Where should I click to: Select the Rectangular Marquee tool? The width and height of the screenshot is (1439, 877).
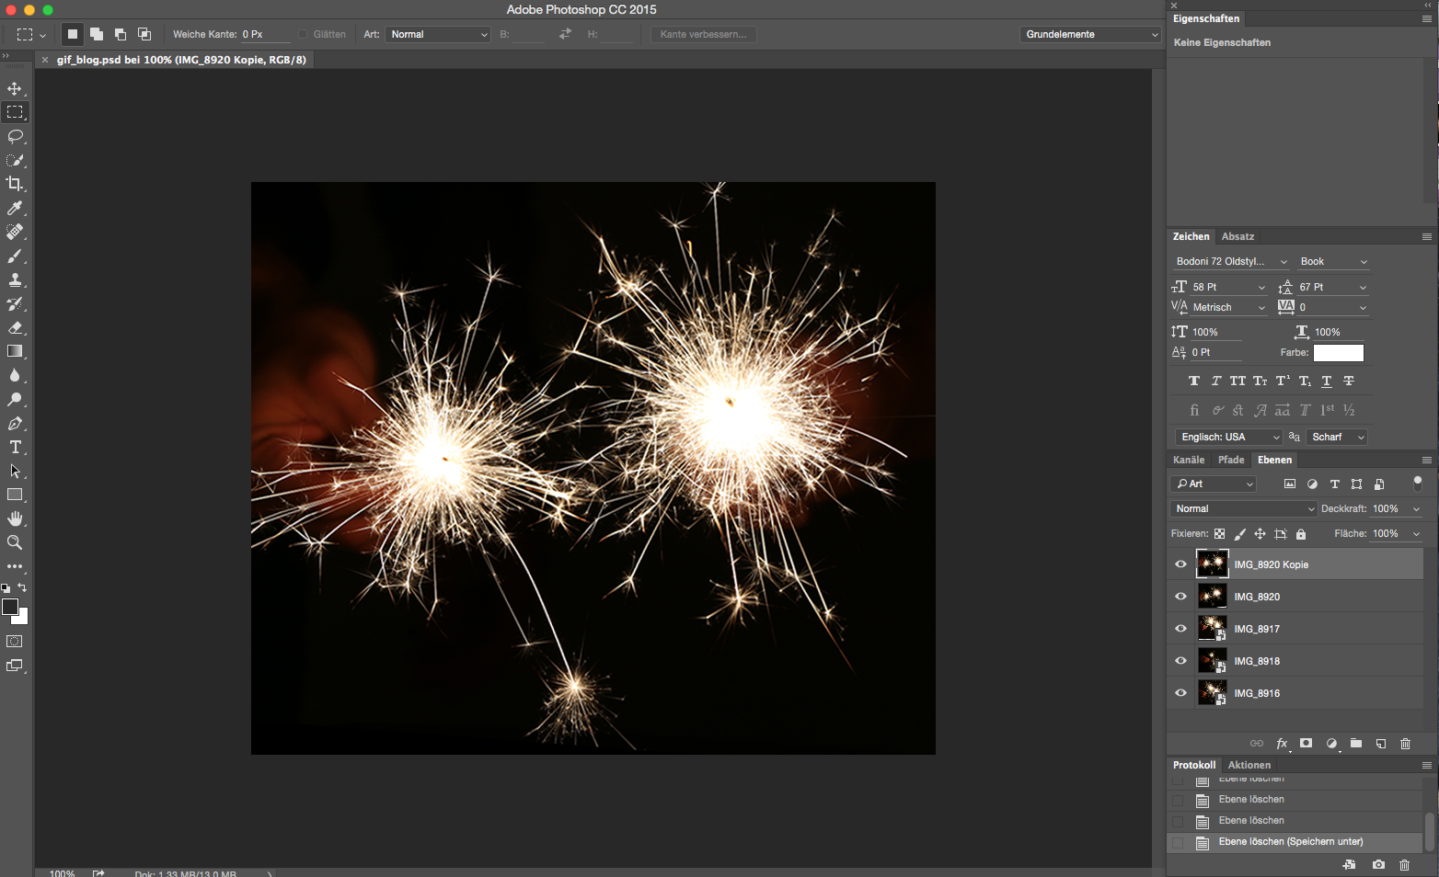15,112
